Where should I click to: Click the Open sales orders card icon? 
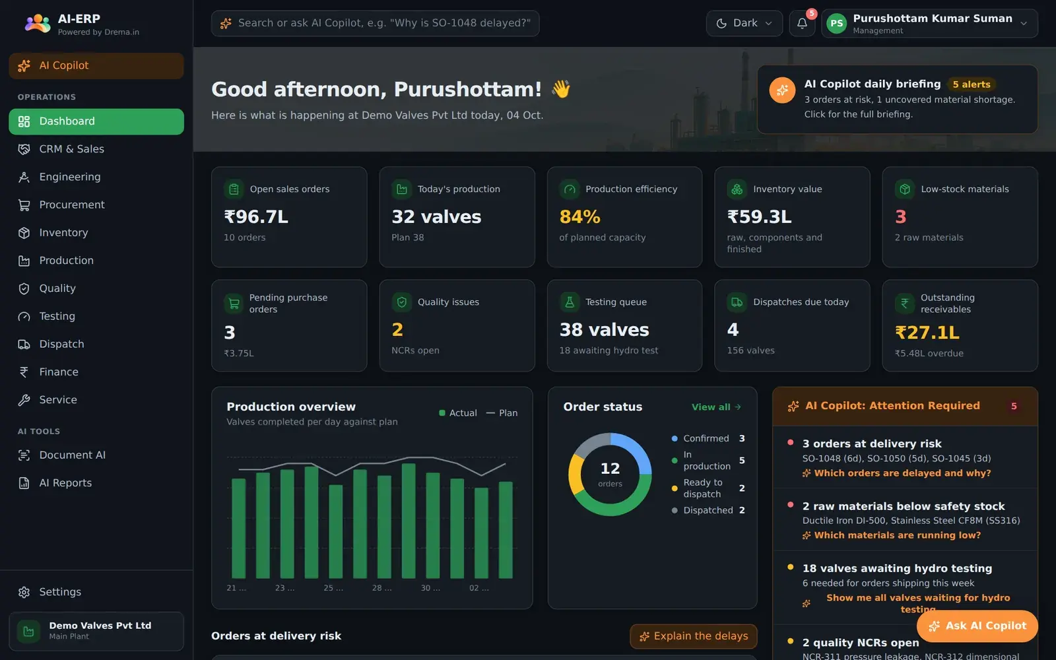click(234, 189)
